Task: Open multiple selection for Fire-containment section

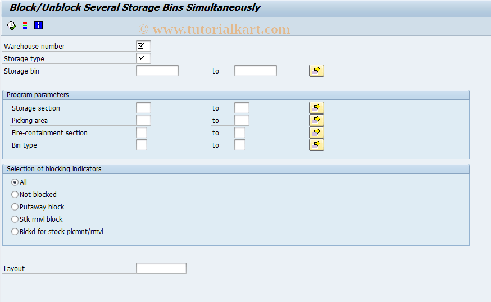Action: pyautogui.click(x=316, y=132)
